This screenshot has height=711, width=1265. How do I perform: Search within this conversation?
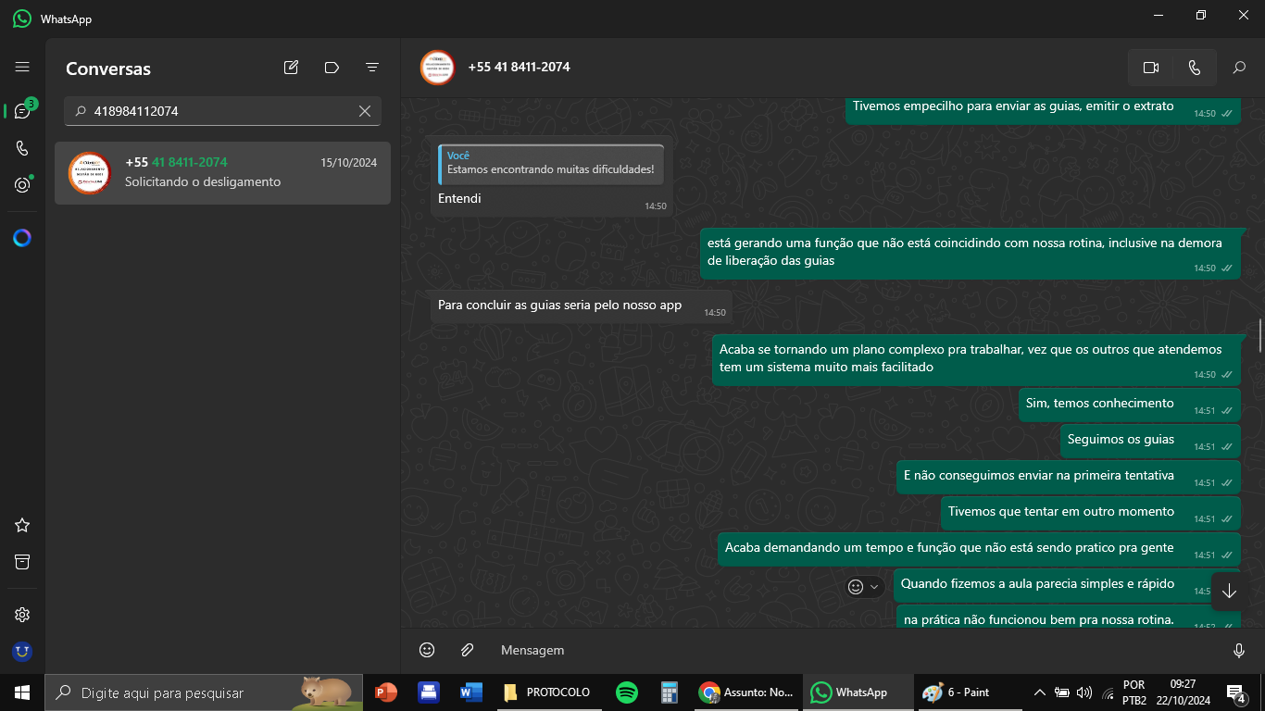pos(1239,68)
